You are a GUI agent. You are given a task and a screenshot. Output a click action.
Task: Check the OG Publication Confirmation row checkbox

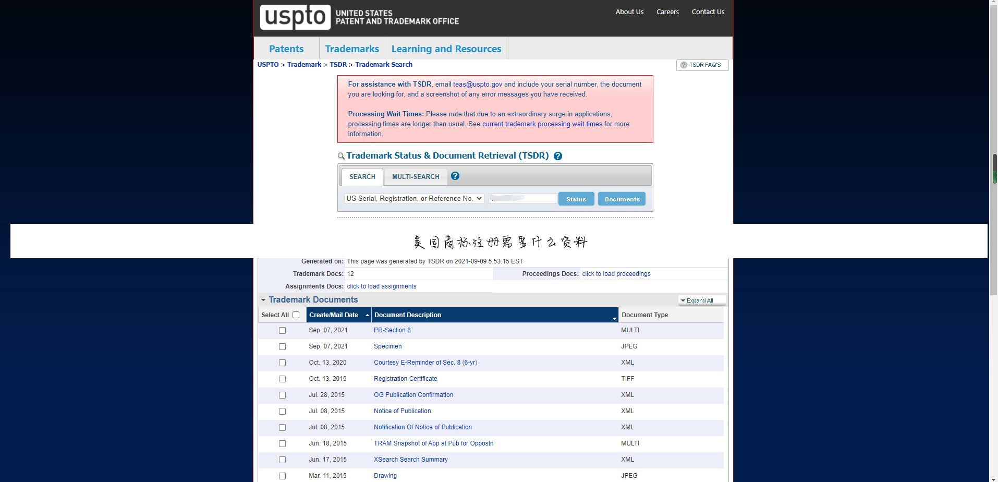[282, 395]
